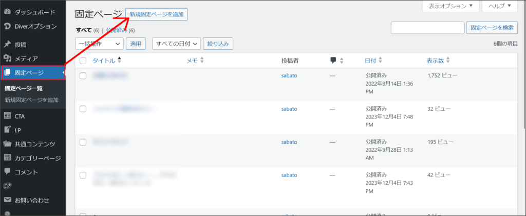Open ダッシュボード in the sidebar menu
The width and height of the screenshot is (526, 216).
[34, 12]
